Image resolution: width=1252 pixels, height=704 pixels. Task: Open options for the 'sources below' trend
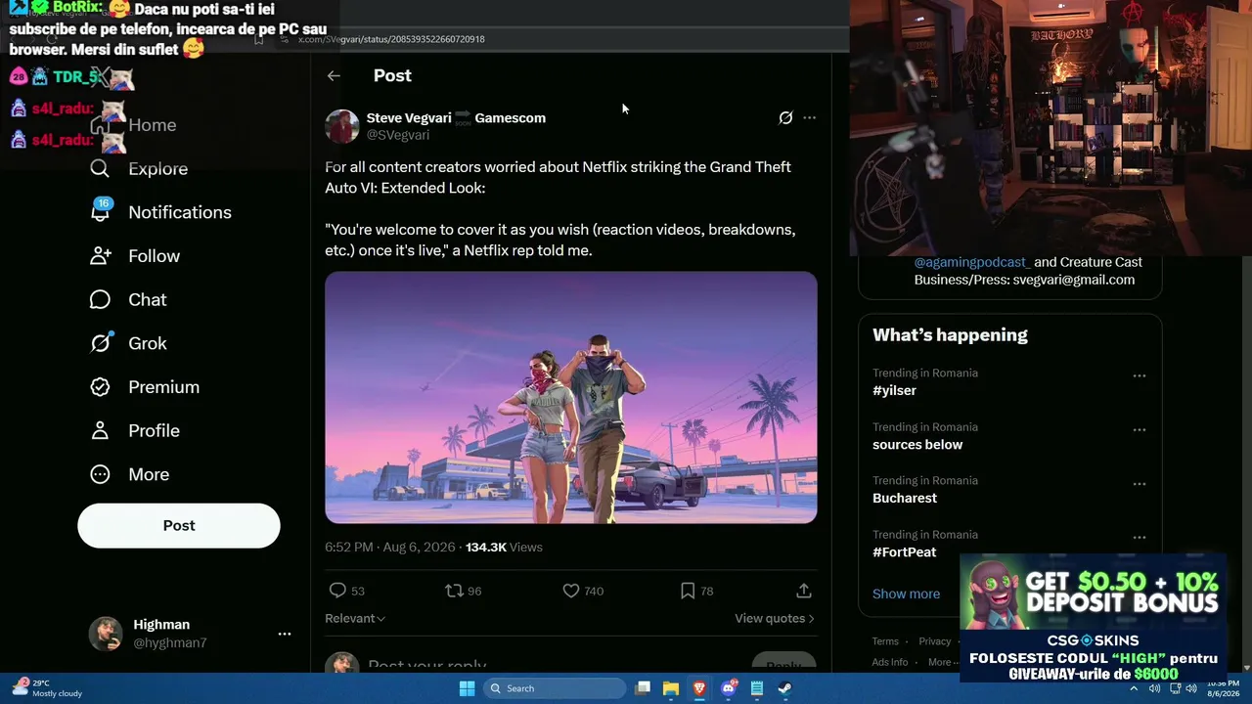pos(1140,430)
